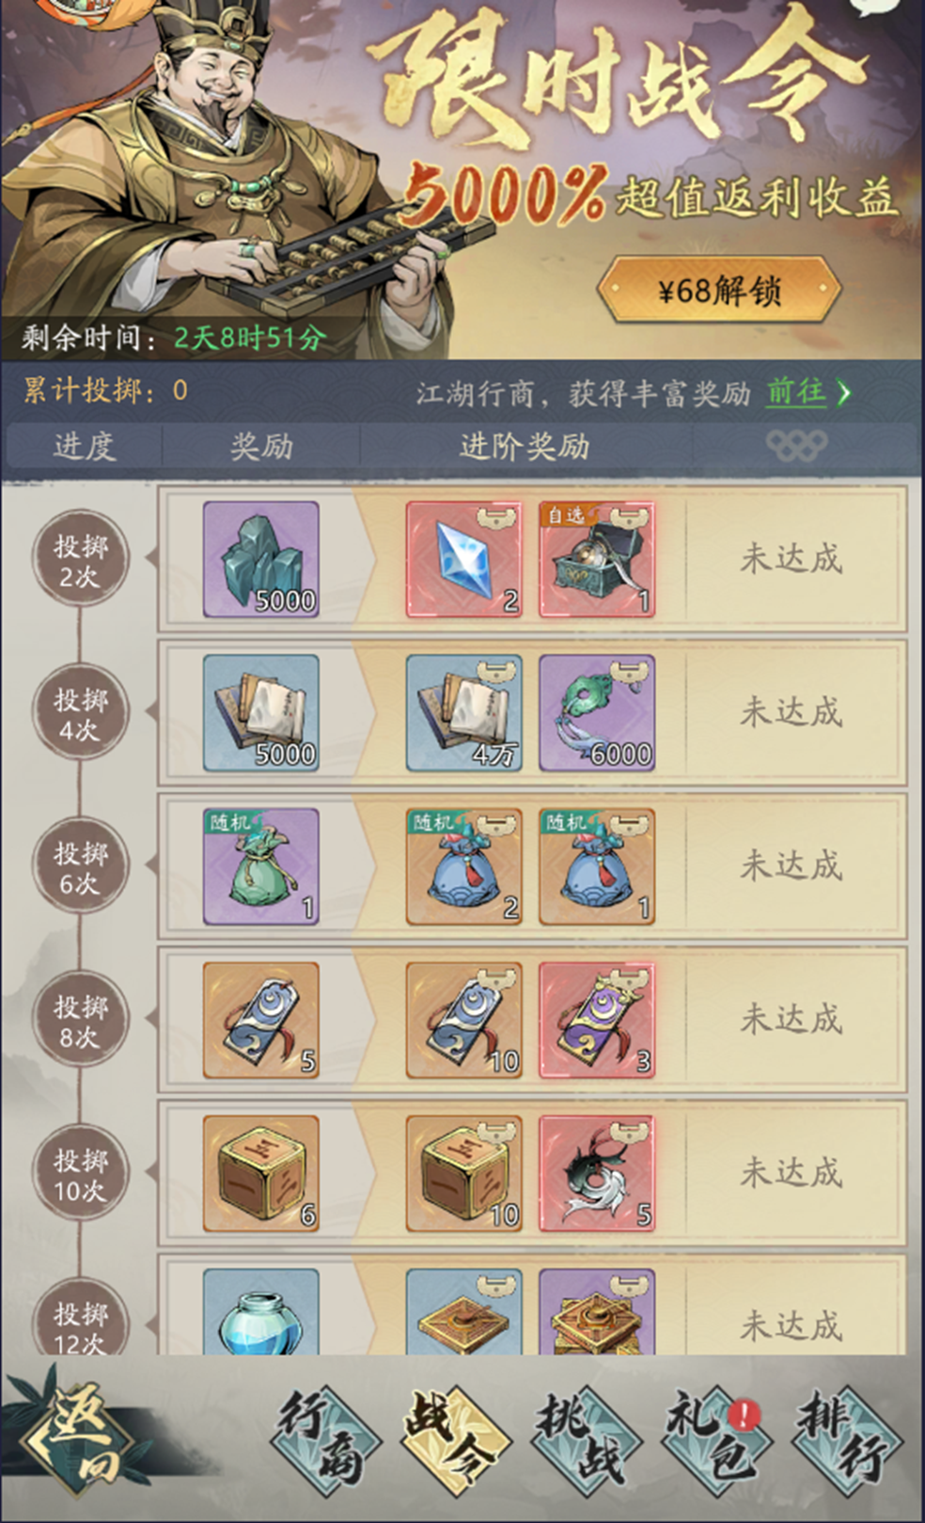
Task: Click 未达成 status for 投掷2次 row
Action: (791, 559)
